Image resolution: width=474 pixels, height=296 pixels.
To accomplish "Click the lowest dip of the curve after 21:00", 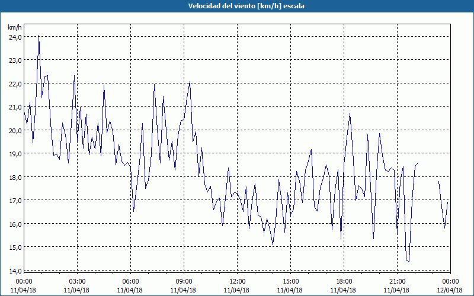I will (x=409, y=261).
